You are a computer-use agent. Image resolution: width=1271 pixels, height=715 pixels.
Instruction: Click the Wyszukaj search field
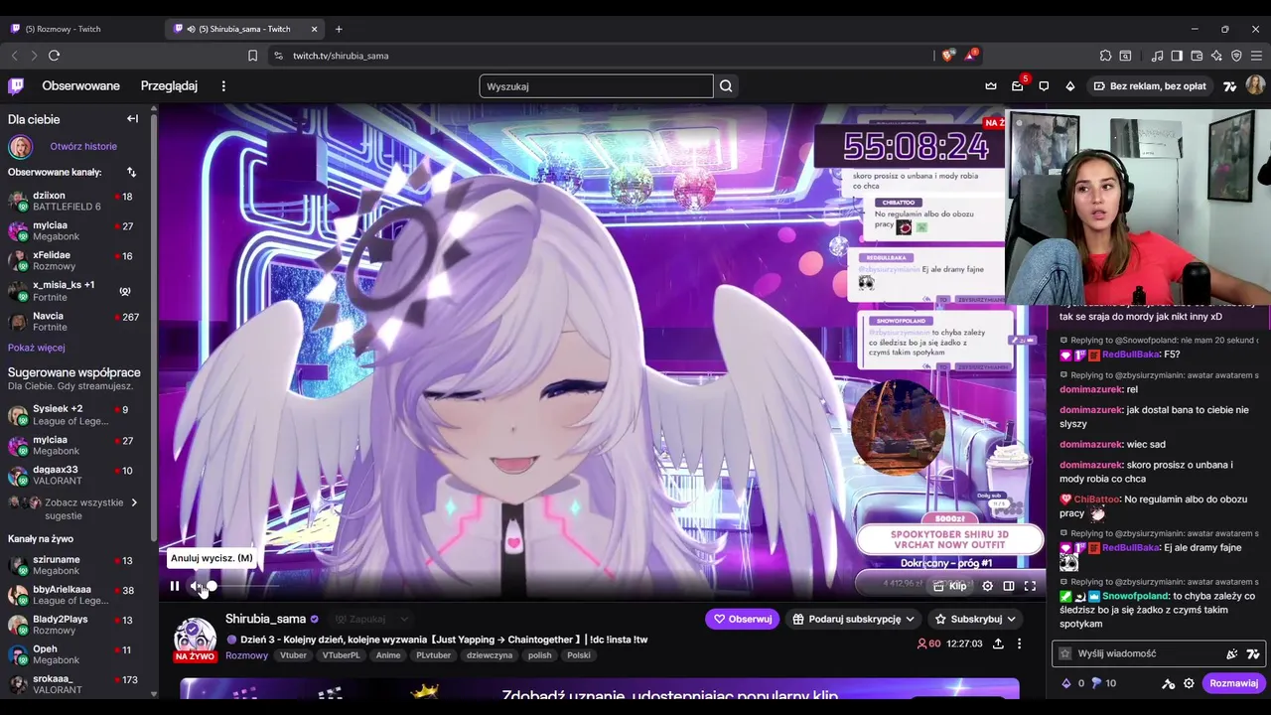[596, 86]
